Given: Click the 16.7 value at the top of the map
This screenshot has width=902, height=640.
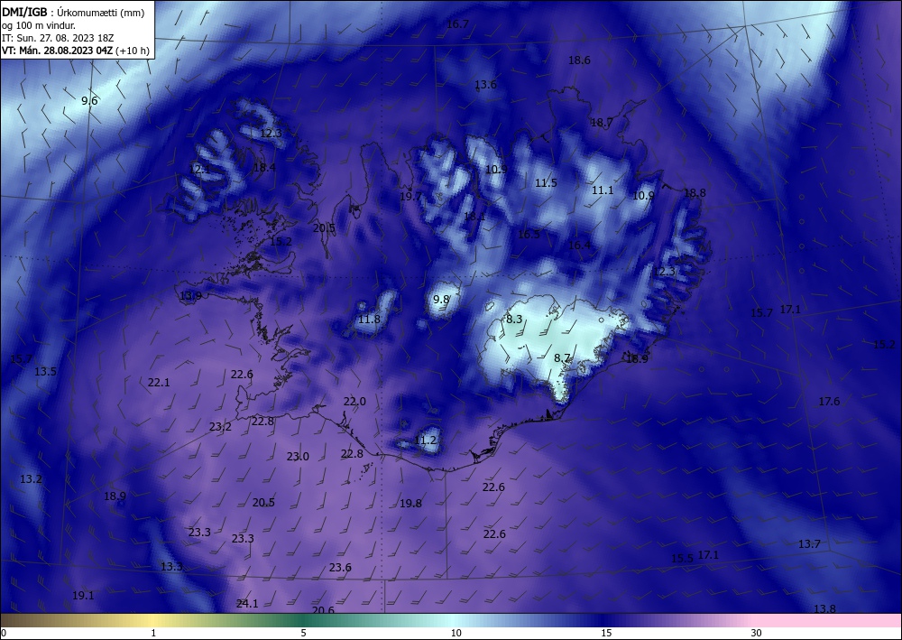Looking at the screenshot, I should click(457, 24).
